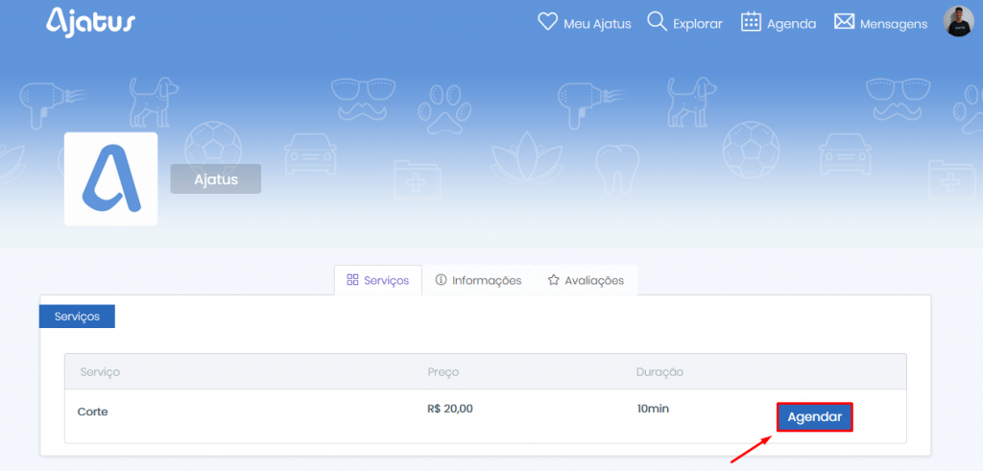Click the 10min duration value
This screenshot has width=983, height=471.
tap(653, 409)
